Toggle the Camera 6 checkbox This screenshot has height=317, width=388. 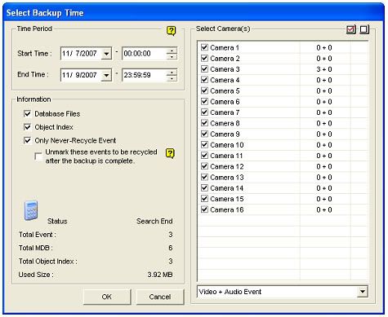pyautogui.click(x=204, y=101)
